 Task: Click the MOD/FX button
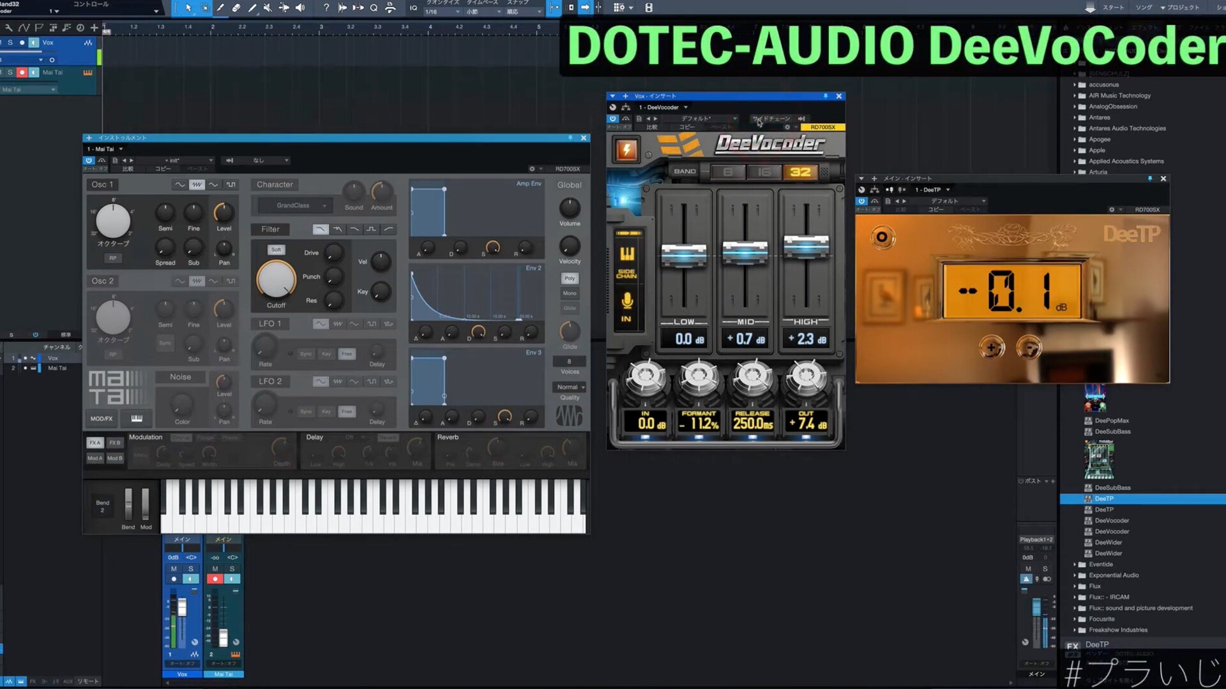tap(102, 419)
